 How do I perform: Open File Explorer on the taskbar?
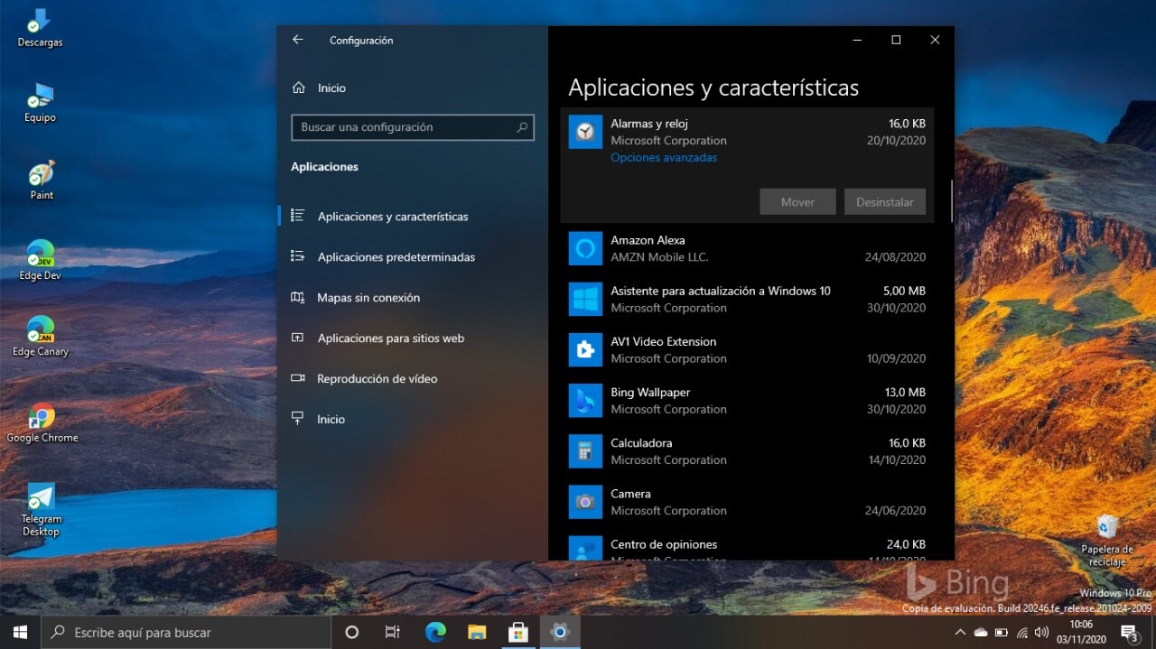click(477, 632)
